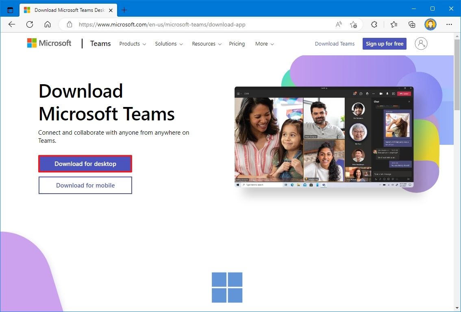The height and width of the screenshot is (312, 461).
Task: Open the browser Extensions panel
Action: tap(374, 24)
